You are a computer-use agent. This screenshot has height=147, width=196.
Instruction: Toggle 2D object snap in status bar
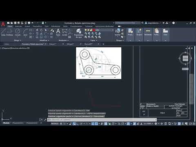(x=96, y=124)
